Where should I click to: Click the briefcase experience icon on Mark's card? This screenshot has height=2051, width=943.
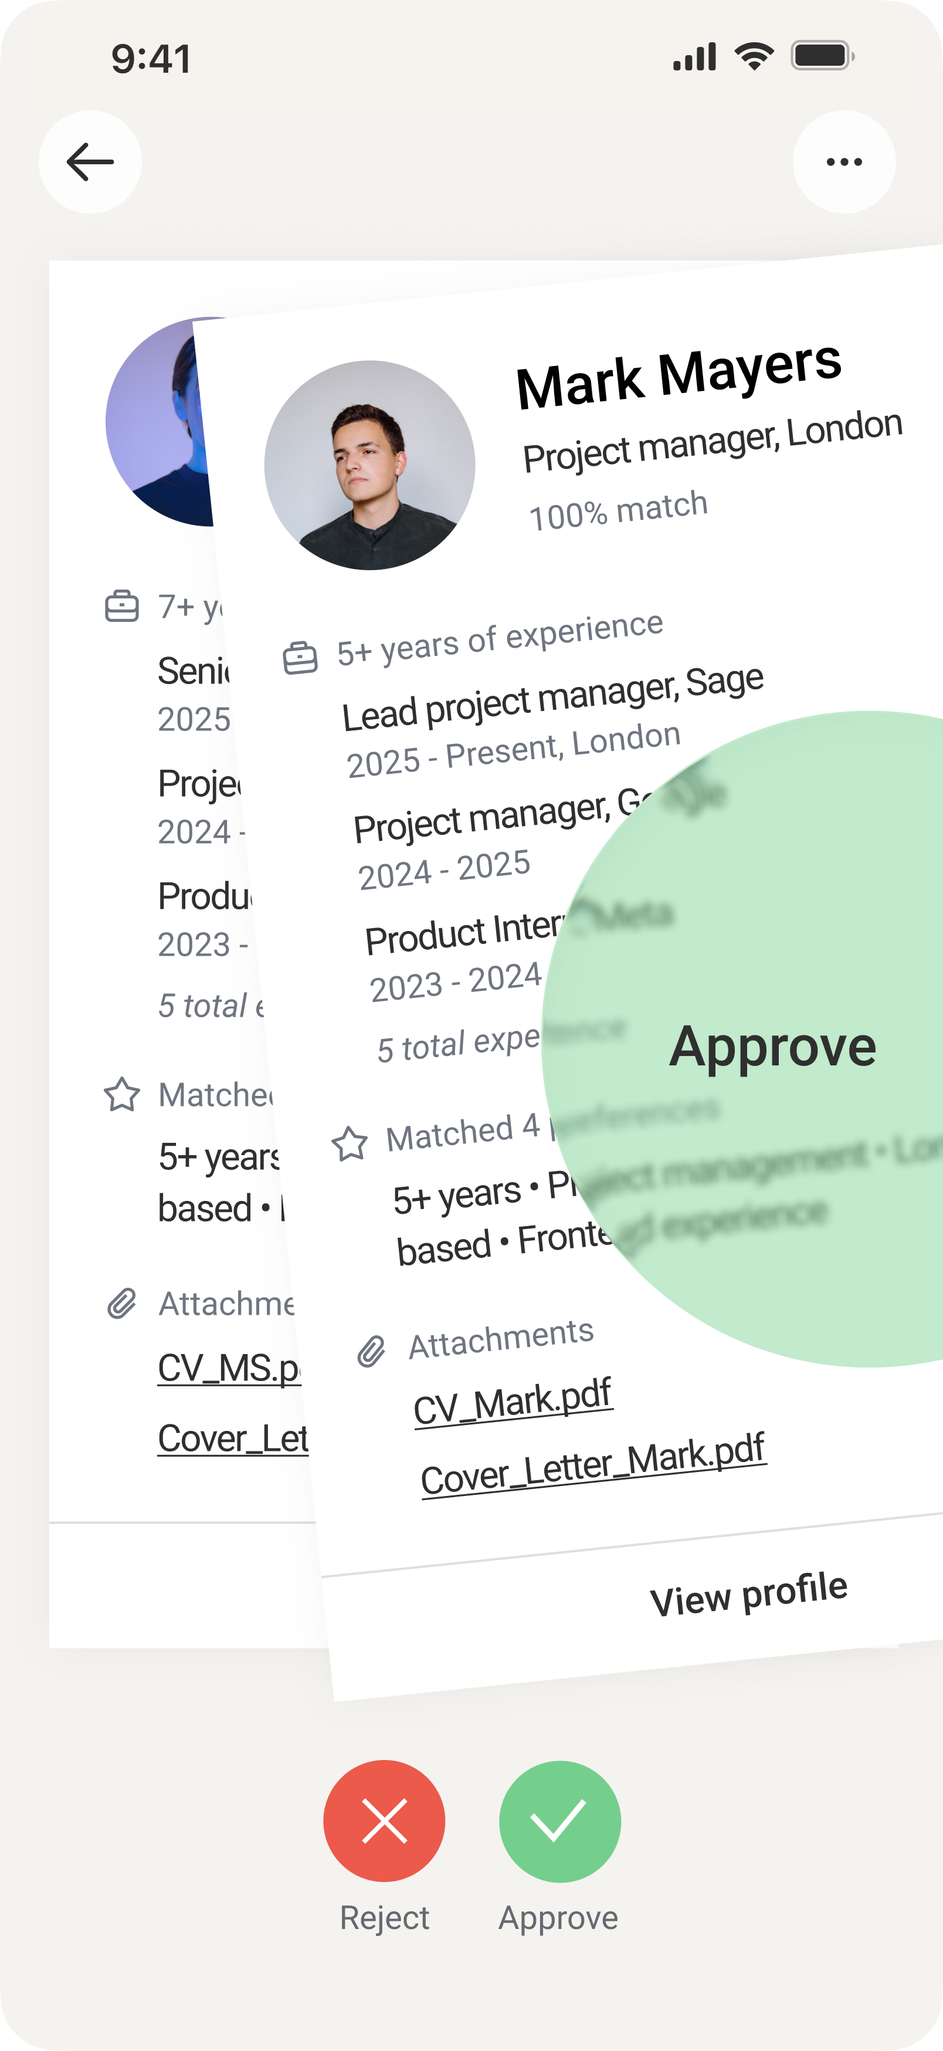coord(300,658)
